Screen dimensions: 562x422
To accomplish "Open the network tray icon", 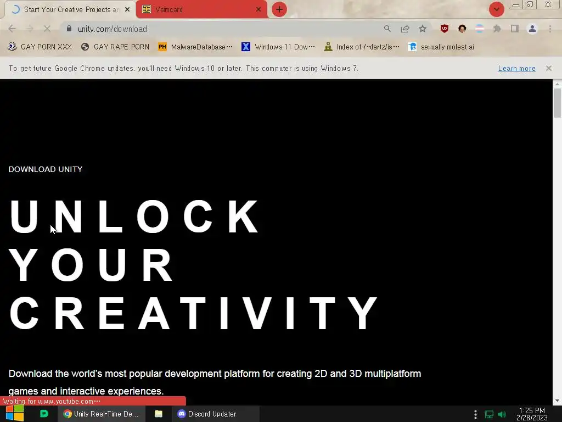I will point(489,414).
